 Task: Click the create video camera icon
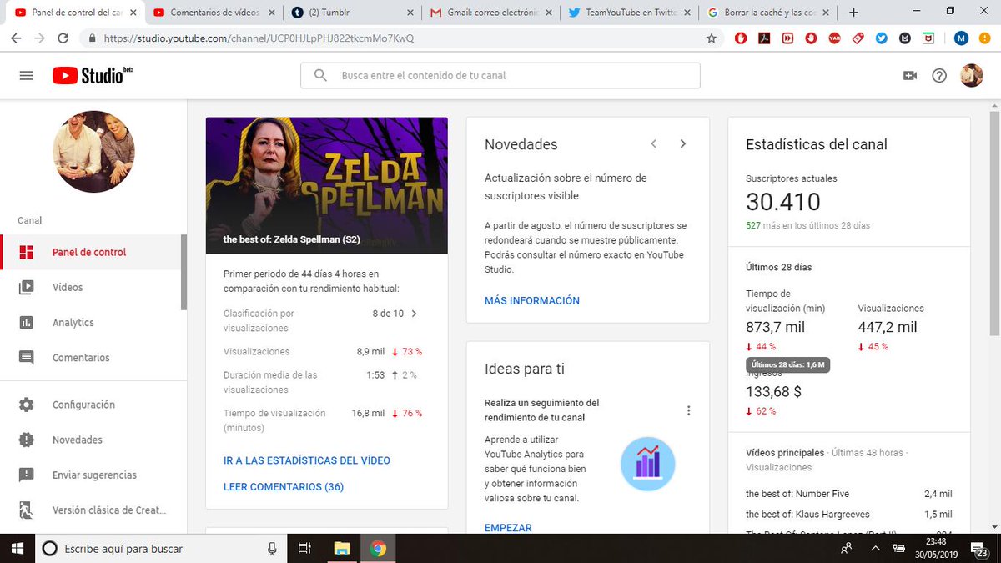(910, 75)
